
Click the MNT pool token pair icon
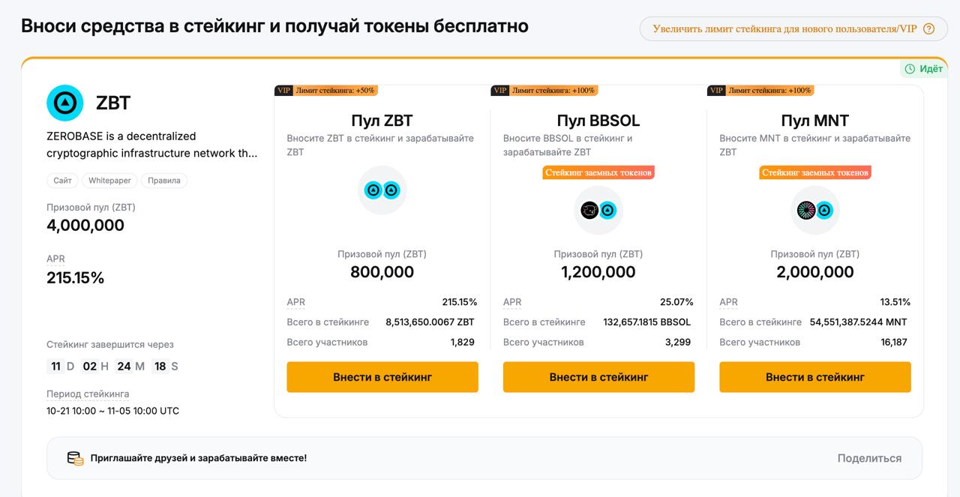coord(814,211)
